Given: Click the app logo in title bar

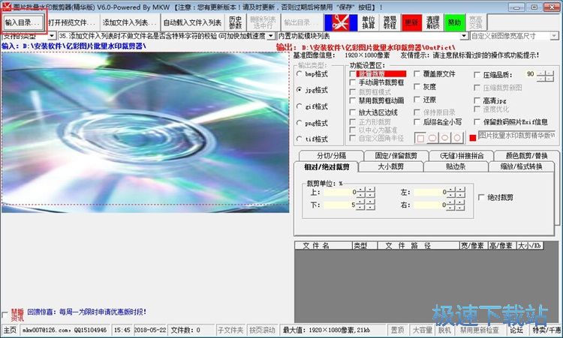Looking at the screenshot, I should point(6,7).
